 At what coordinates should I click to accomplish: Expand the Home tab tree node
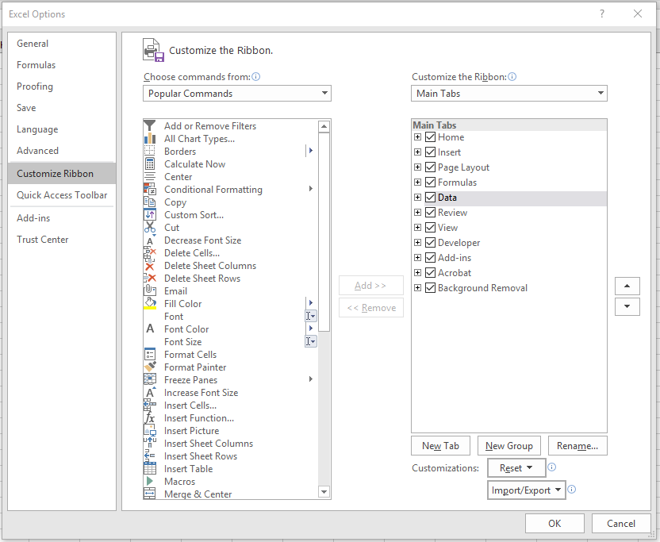pyautogui.click(x=418, y=137)
